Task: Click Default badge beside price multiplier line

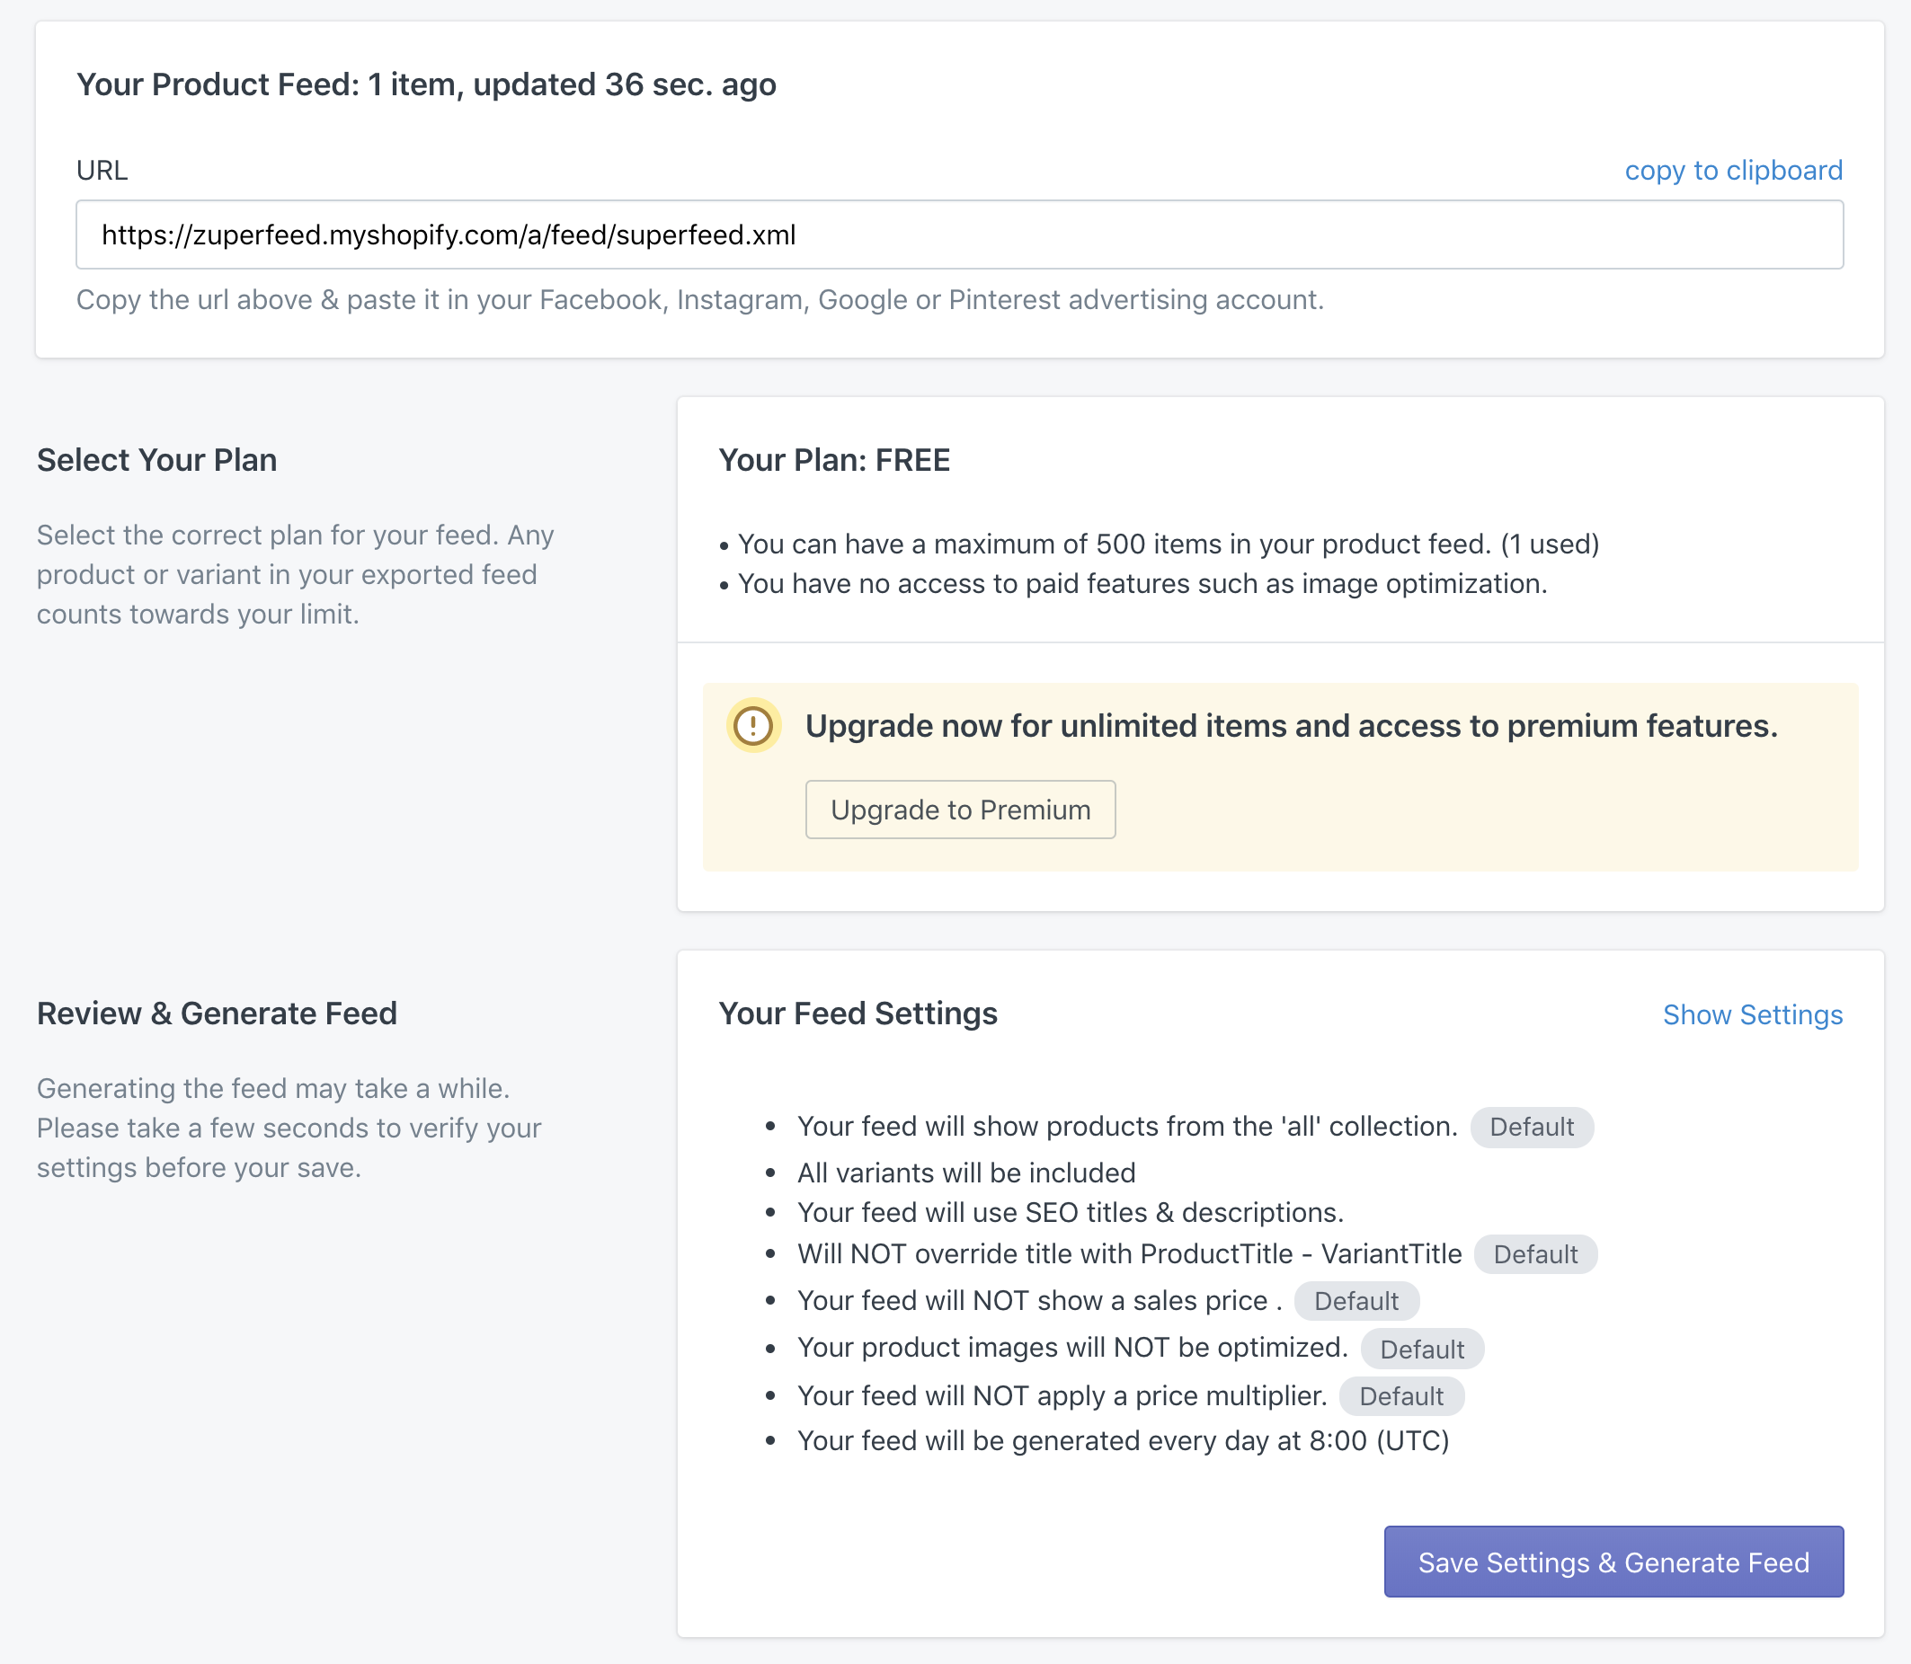Action: [x=1401, y=1396]
